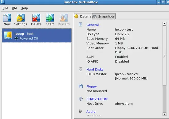Screen dimensions: 169x119
Task: Click the Discard toolbar icon
Action: [64, 18]
